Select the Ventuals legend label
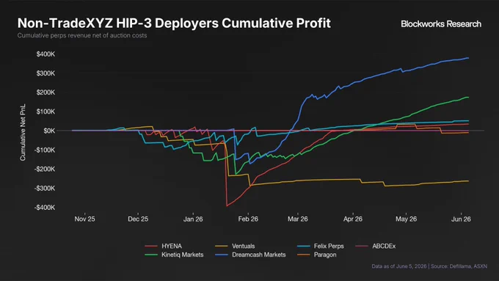Screen dimensions: 499x281 [x=243, y=247]
